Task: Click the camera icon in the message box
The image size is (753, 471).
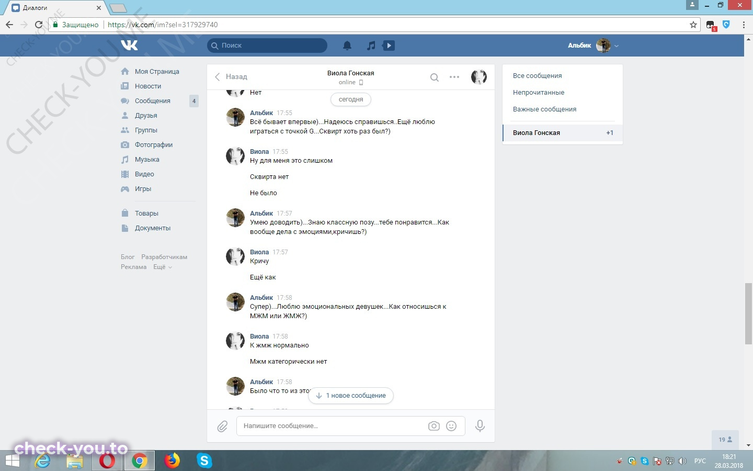Action: pos(434,426)
